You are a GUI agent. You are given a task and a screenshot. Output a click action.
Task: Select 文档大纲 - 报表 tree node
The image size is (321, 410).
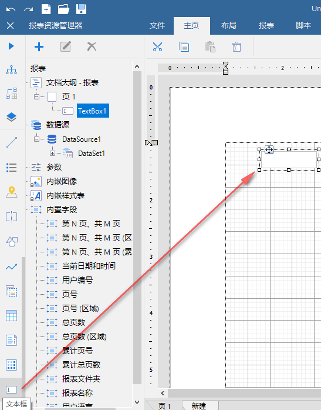73,82
